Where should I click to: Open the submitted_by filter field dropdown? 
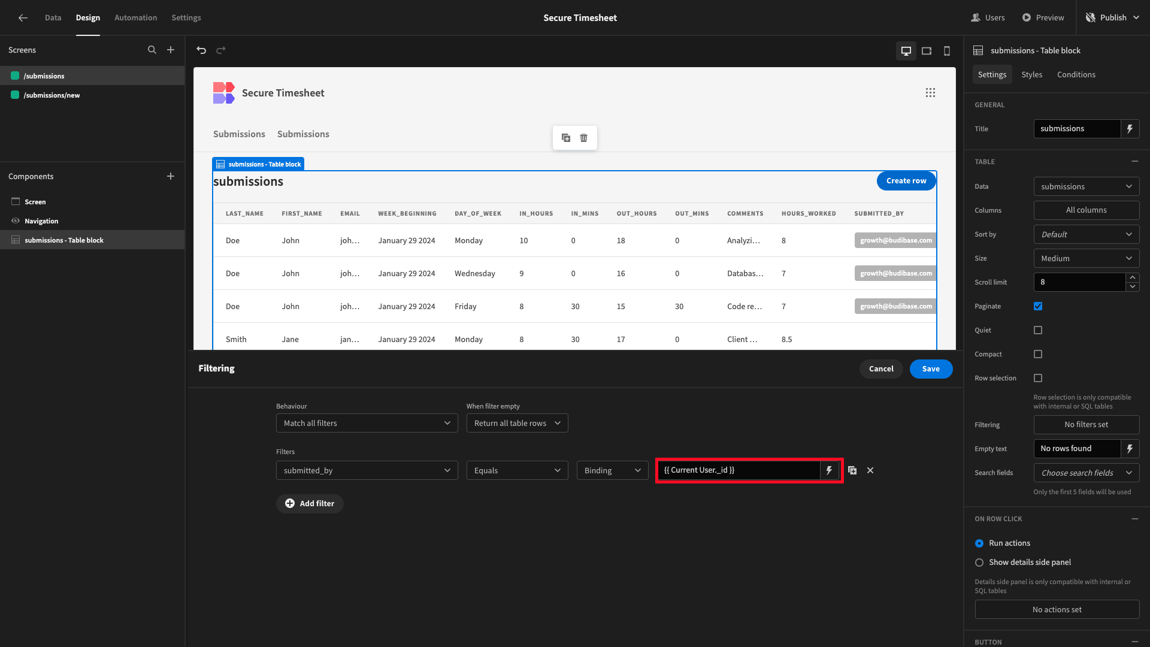[367, 470]
